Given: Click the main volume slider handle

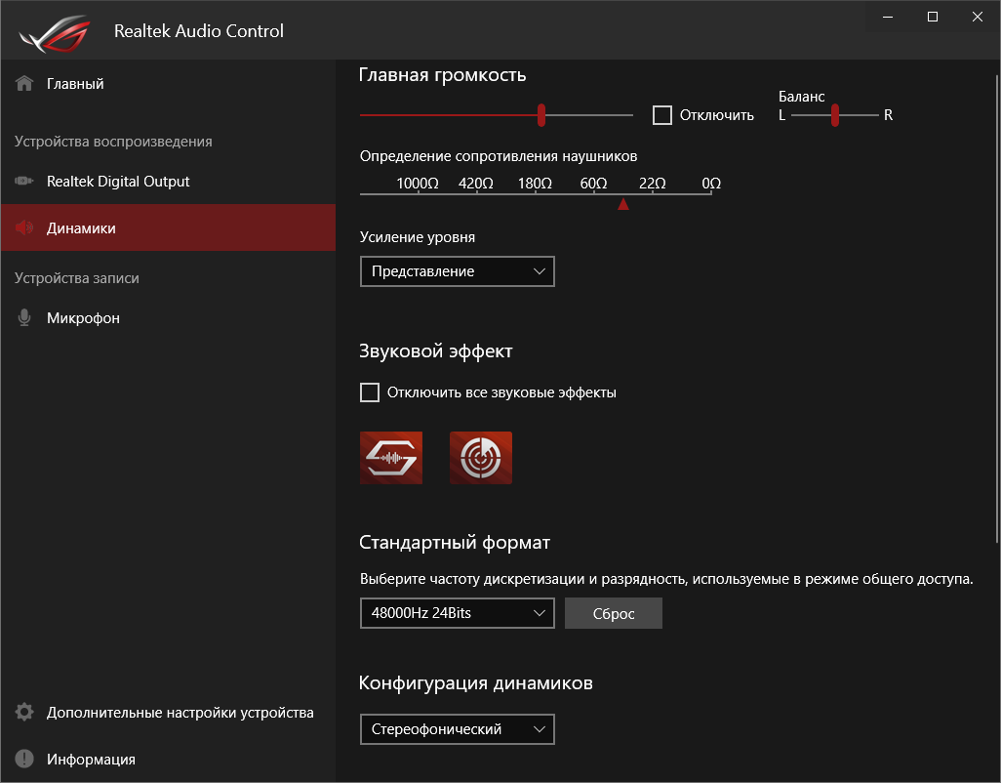Looking at the screenshot, I should pyautogui.click(x=541, y=115).
